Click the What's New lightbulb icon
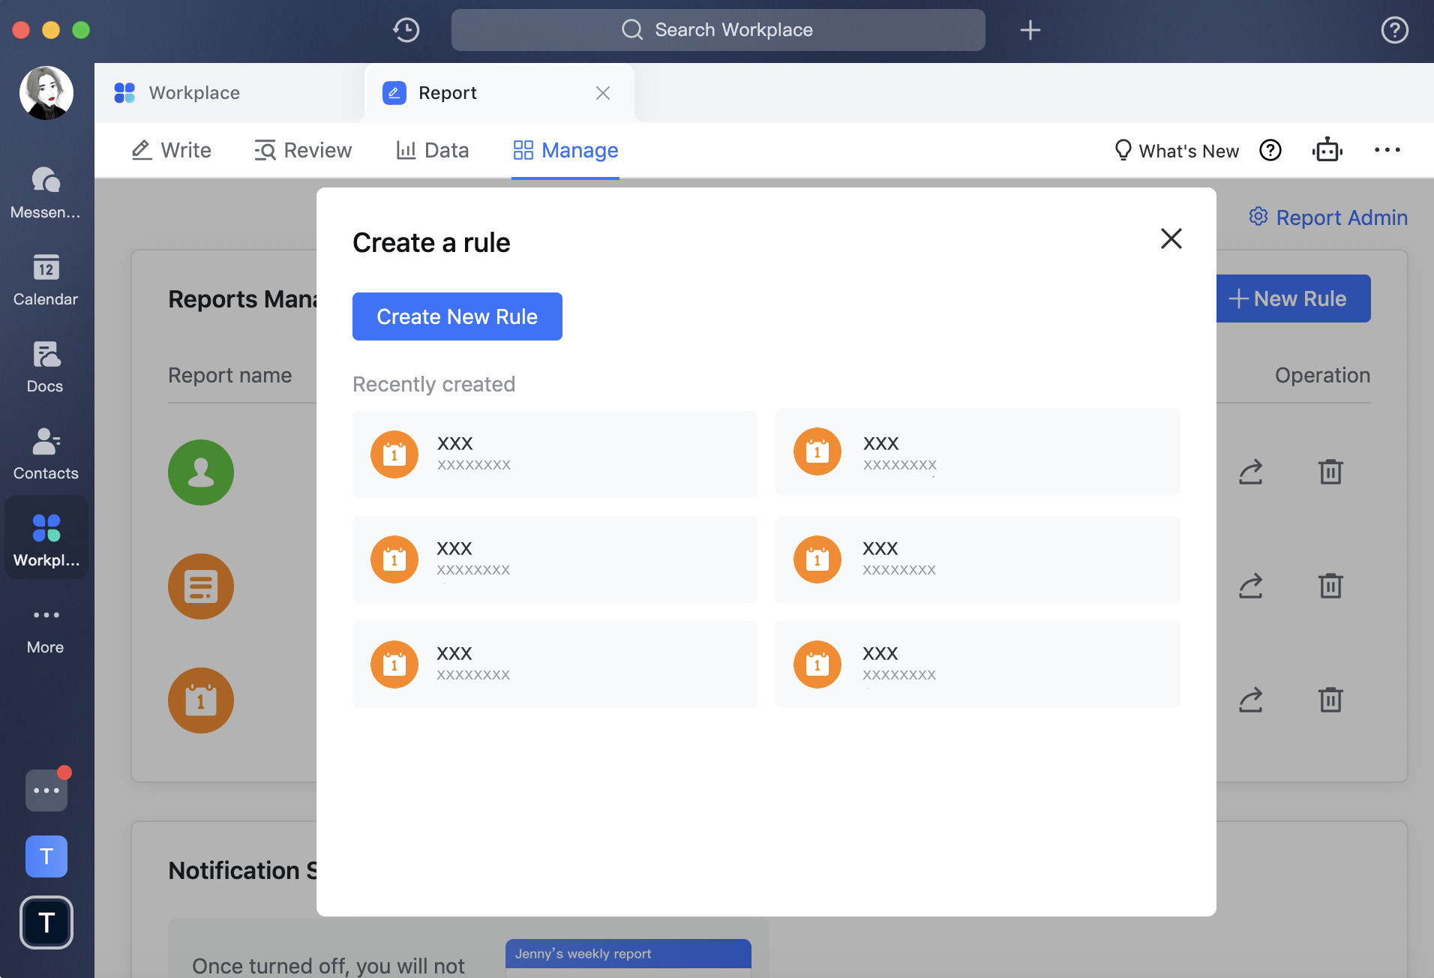The height and width of the screenshot is (978, 1434). click(x=1121, y=150)
